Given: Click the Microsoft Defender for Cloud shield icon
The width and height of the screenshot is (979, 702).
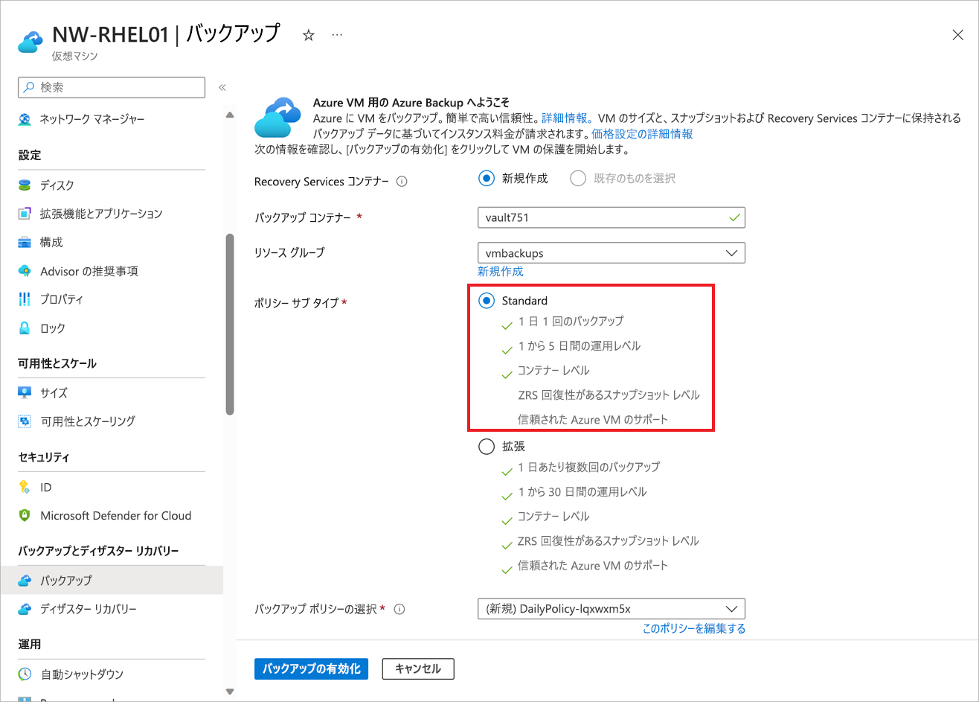Looking at the screenshot, I should [x=25, y=515].
